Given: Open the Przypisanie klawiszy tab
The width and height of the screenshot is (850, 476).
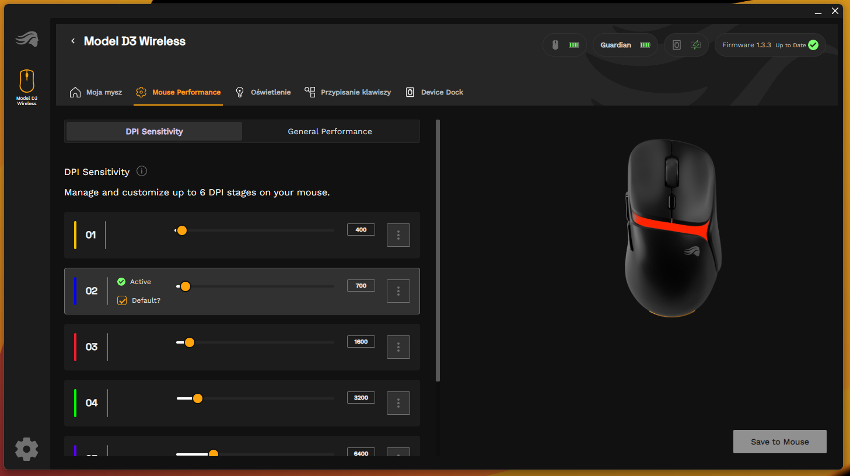Looking at the screenshot, I should point(348,92).
